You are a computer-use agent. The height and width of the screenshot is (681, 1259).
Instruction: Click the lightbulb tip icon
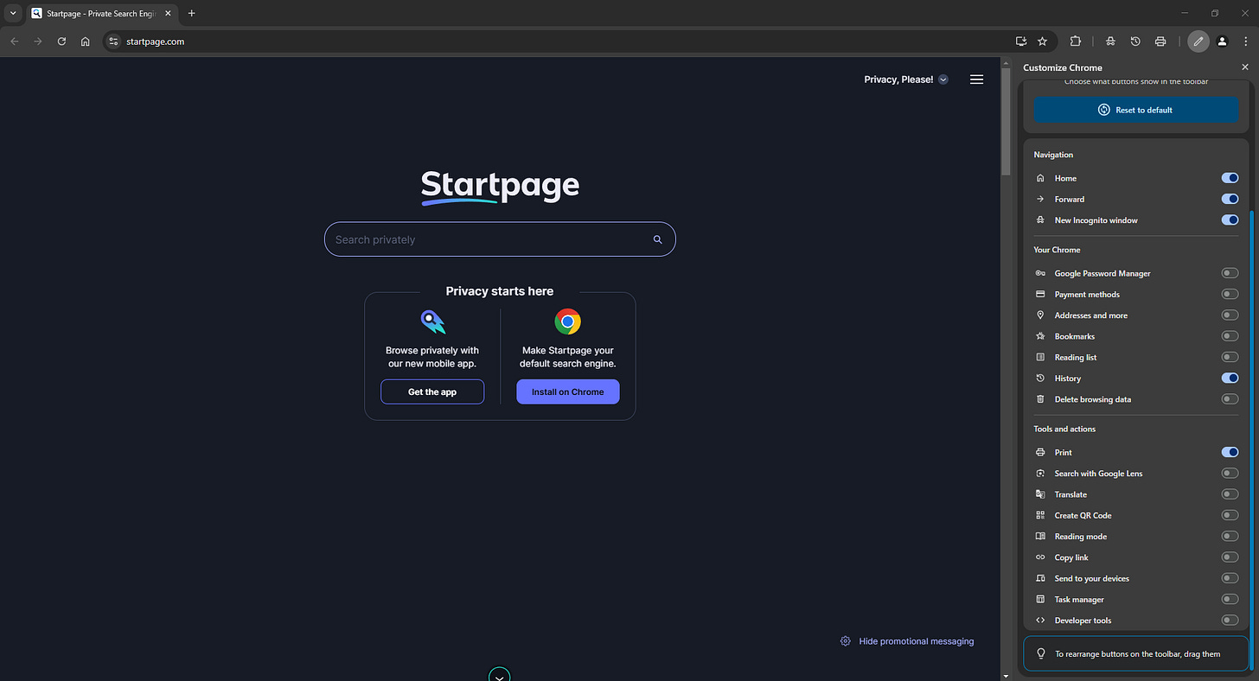pyautogui.click(x=1041, y=654)
